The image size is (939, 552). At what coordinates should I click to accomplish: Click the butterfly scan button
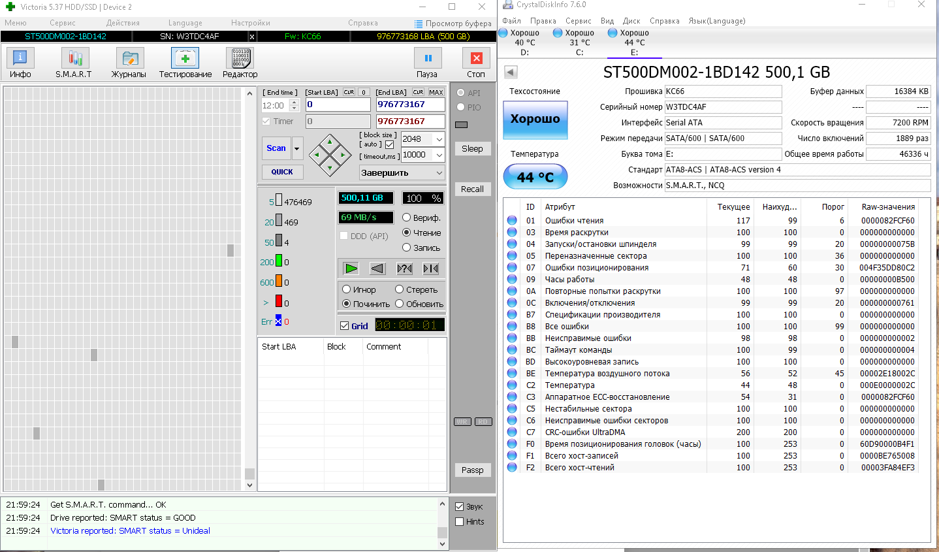[430, 268]
